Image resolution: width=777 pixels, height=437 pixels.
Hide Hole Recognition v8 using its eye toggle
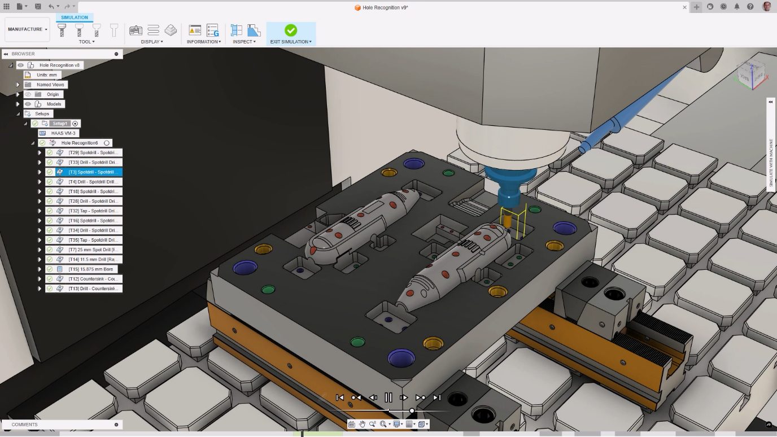coord(21,65)
